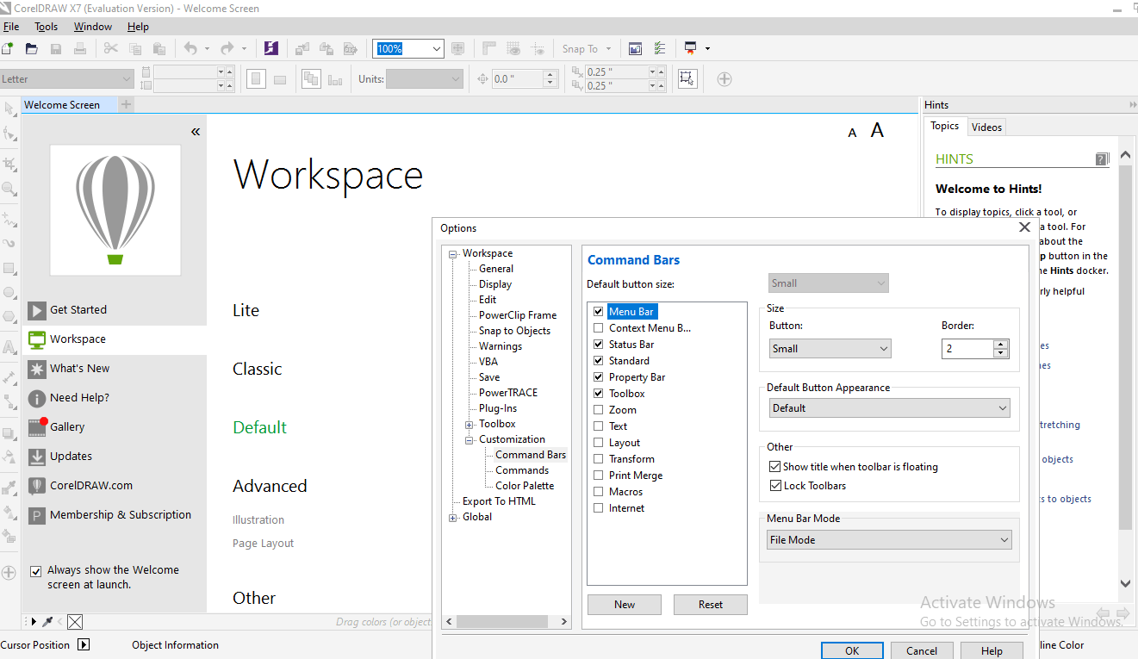Collapse the Customization tree node
This screenshot has height=659, width=1138.
point(470,440)
